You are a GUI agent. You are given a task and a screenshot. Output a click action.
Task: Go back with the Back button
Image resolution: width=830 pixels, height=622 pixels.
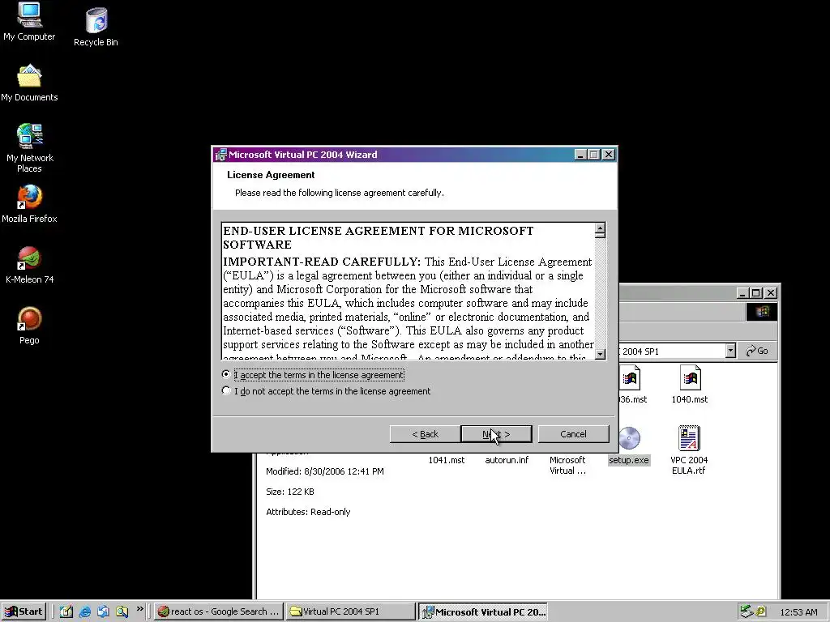pos(425,434)
